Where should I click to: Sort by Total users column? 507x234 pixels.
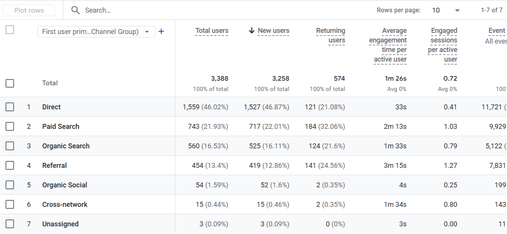click(212, 31)
